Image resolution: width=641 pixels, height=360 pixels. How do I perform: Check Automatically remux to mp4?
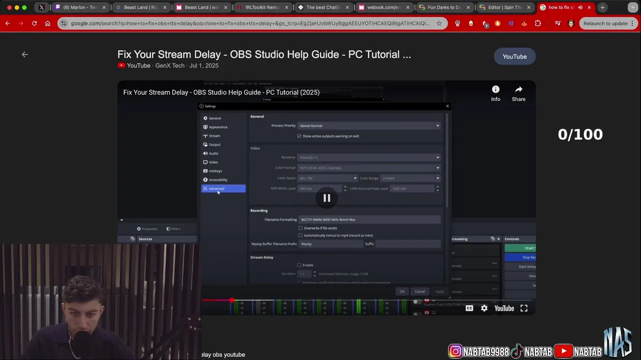[300, 235]
